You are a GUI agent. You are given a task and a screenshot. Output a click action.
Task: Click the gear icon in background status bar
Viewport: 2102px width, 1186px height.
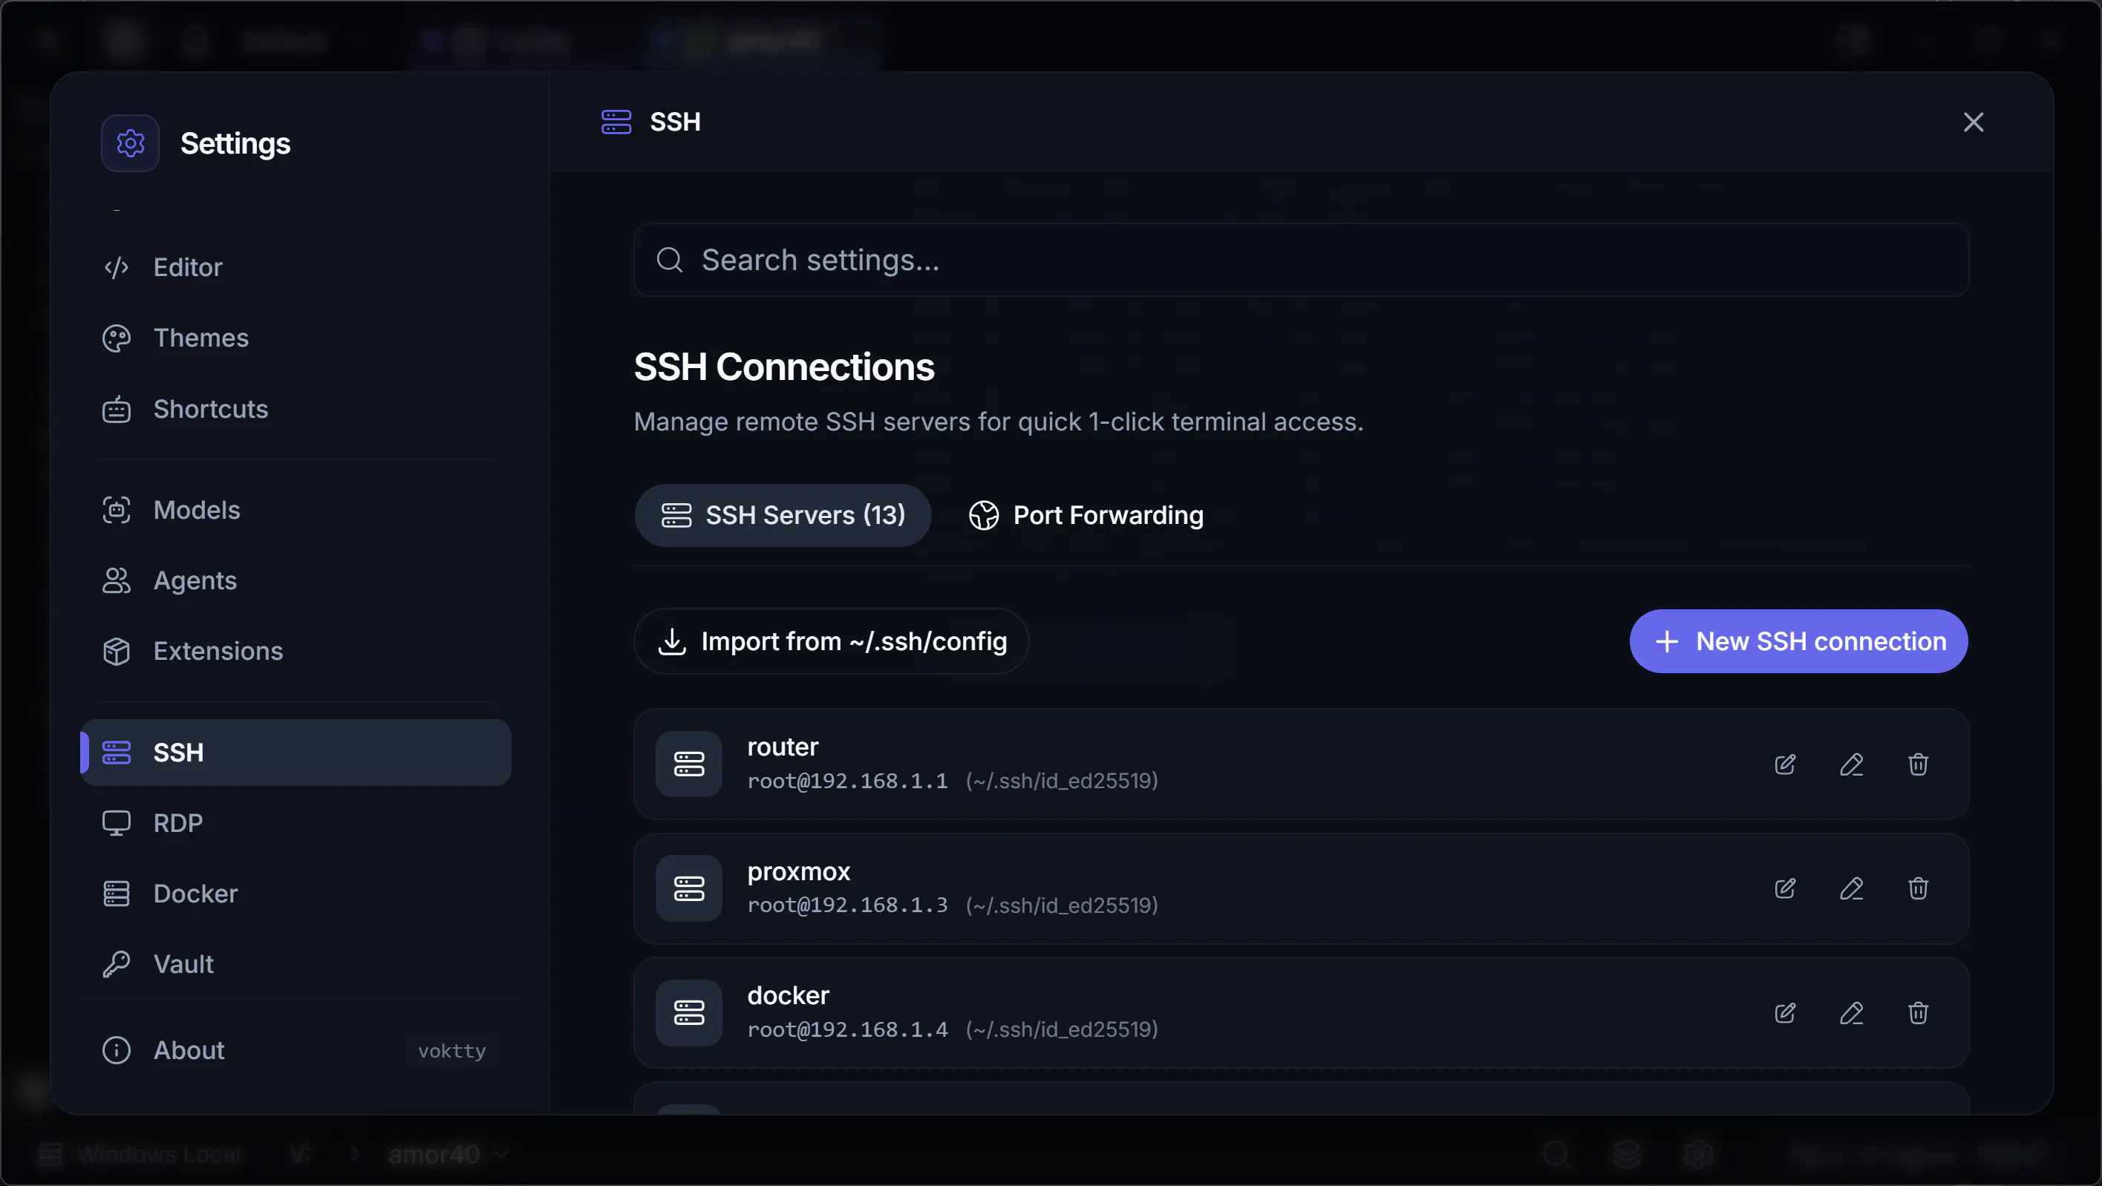coord(1698,1154)
